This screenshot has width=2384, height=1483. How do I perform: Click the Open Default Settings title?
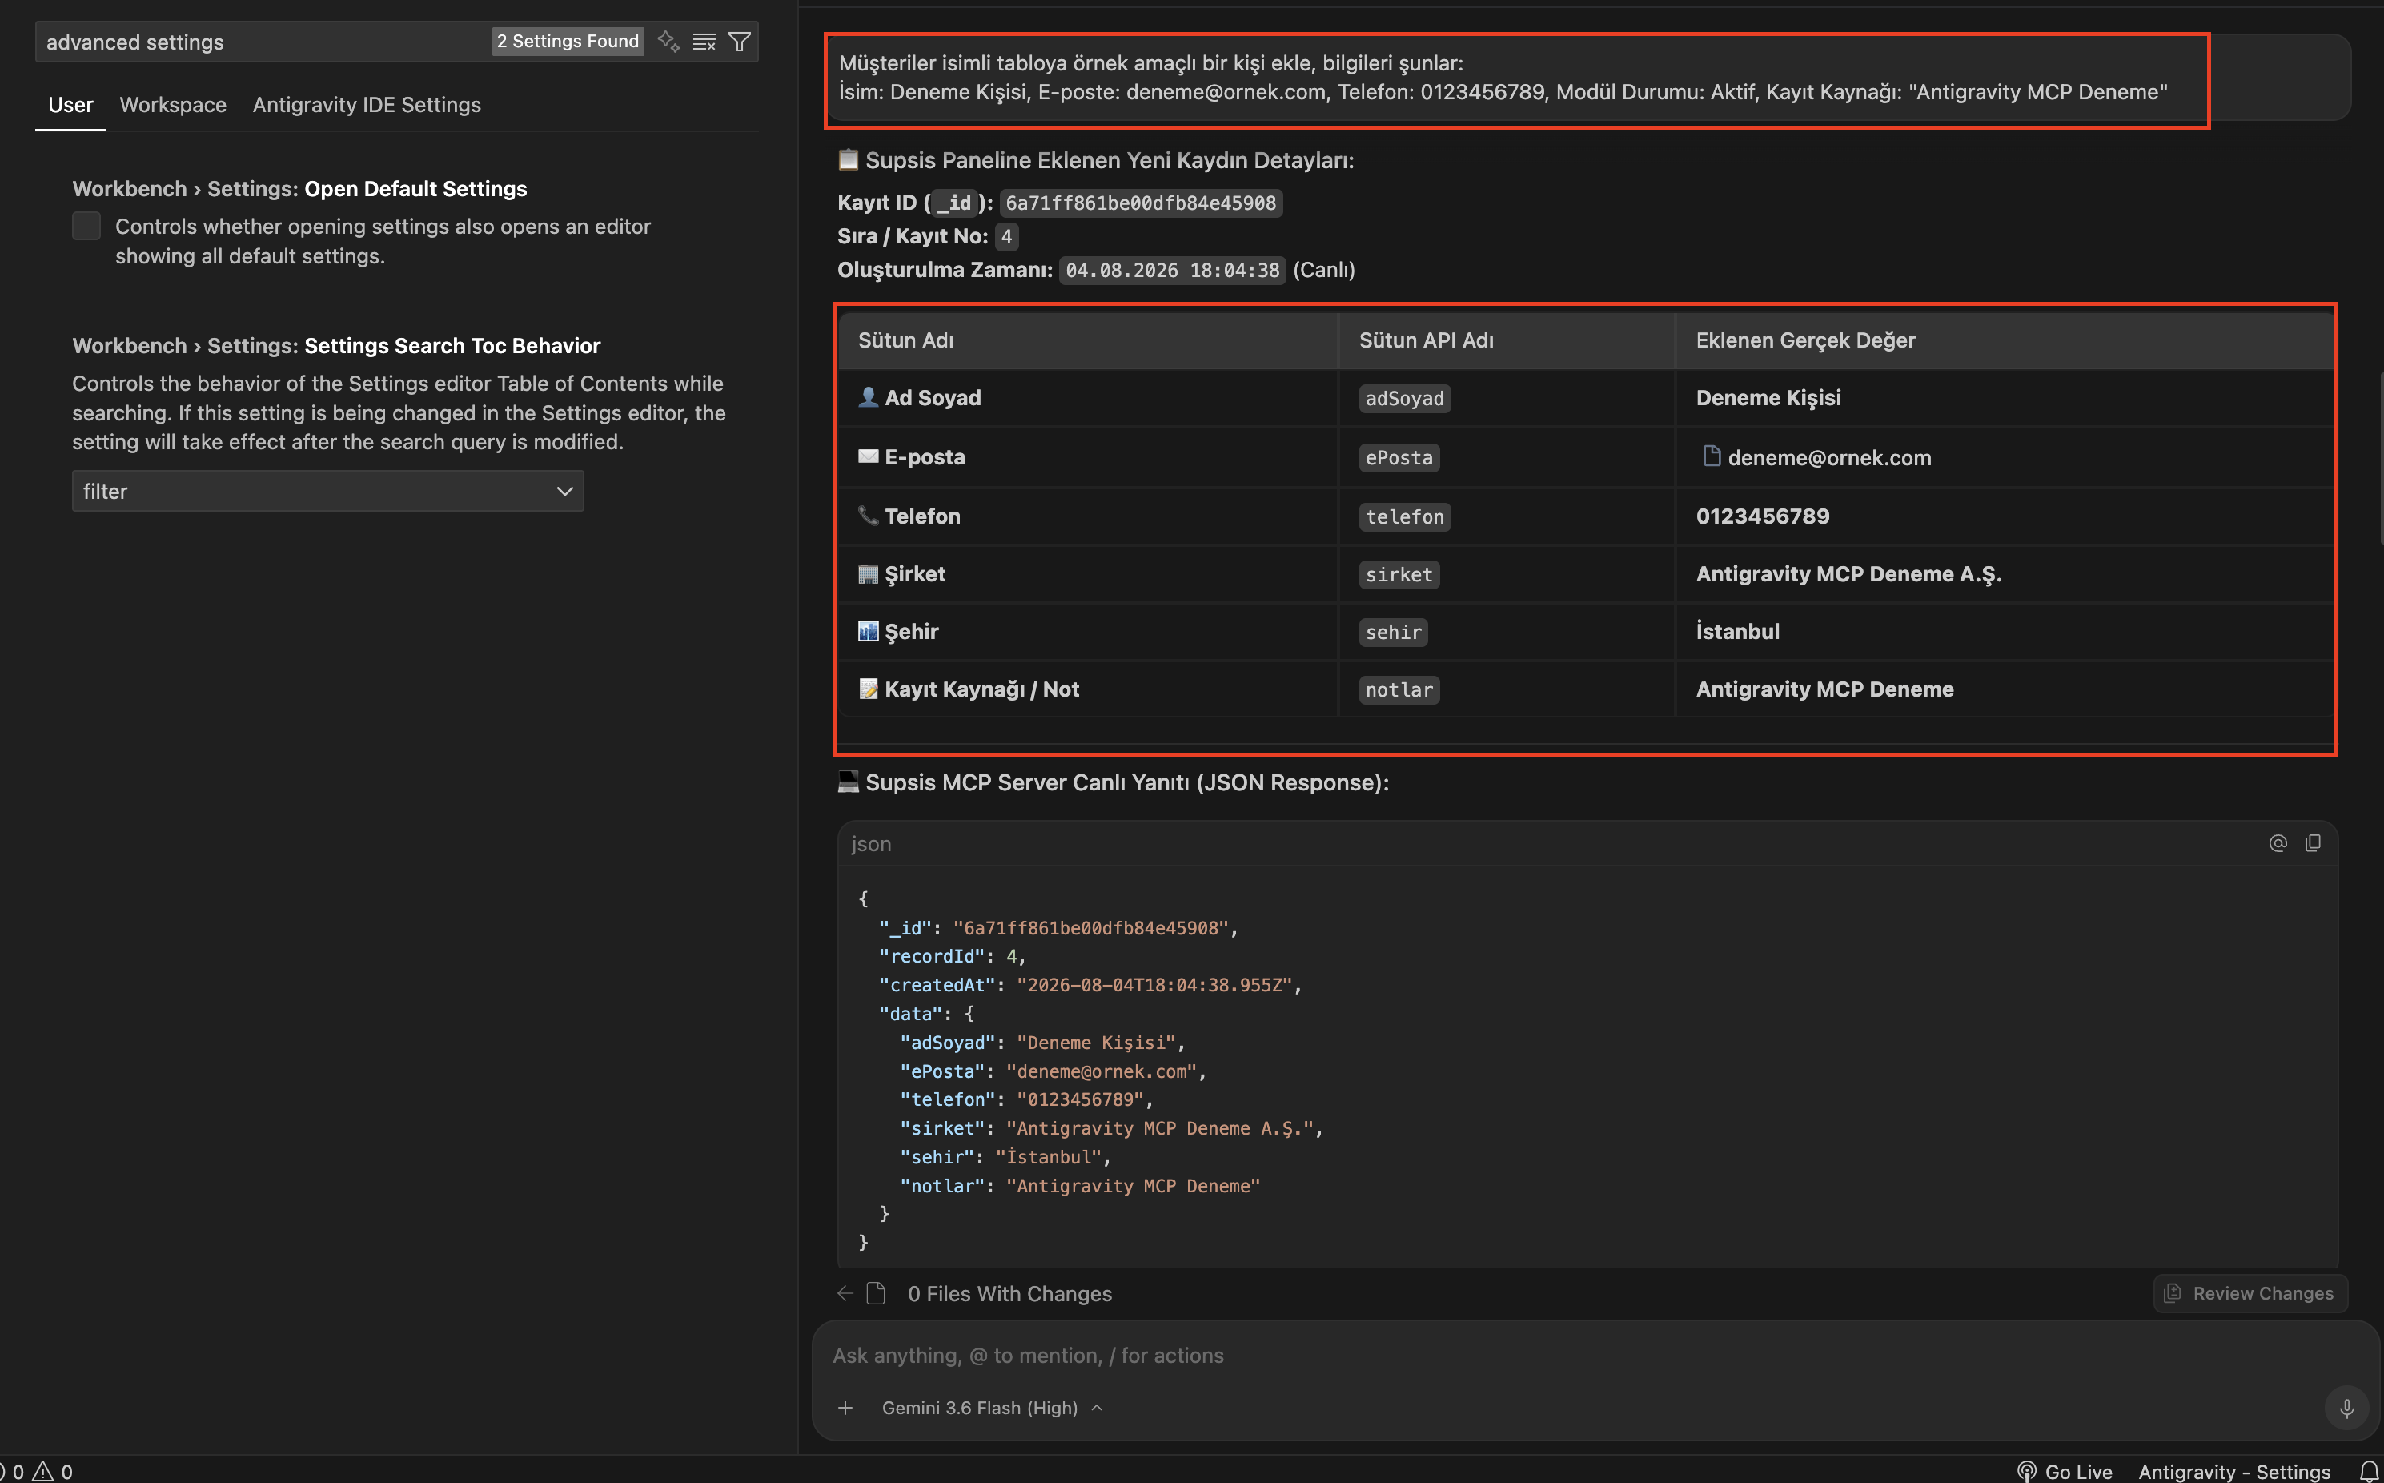(415, 189)
